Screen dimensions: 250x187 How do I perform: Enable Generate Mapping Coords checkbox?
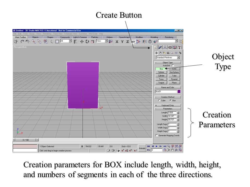coord(157,136)
